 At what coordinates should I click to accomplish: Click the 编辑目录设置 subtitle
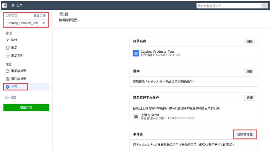69,20
